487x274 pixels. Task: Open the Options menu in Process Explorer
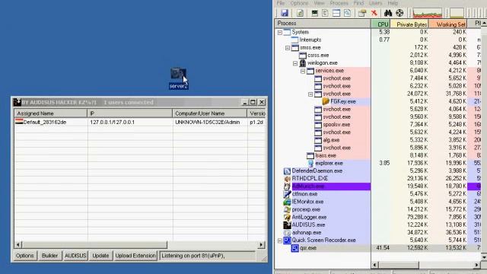click(299, 3)
